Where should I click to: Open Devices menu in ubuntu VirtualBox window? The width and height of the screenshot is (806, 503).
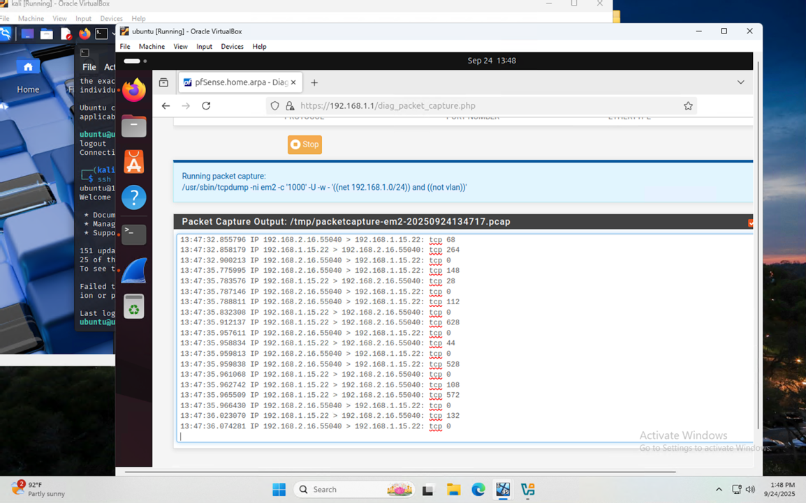[x=232, y=46]
